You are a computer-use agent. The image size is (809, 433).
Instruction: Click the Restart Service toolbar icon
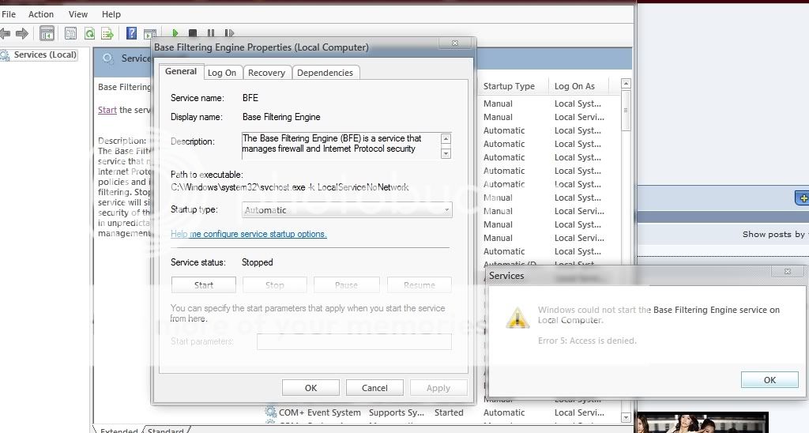(229, 33)
